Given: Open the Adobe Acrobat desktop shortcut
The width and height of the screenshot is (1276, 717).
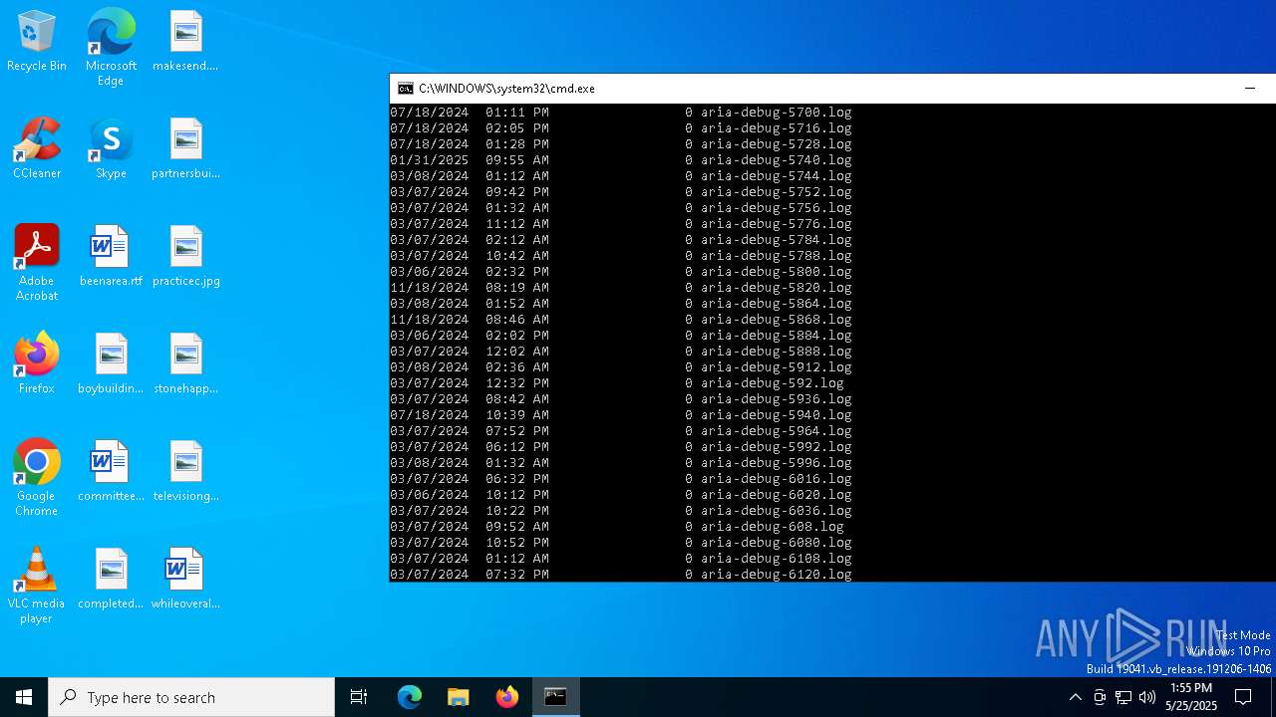Looking at the screenshot, I should pos(37,263).
